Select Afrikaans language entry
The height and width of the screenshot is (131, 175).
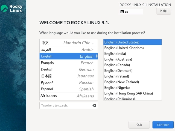point(68,96)
